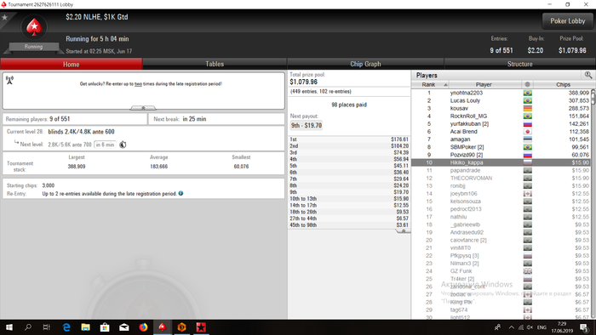Click the orange hexagon taskbar app
596x335 pixels.
(x=181, y=327)
